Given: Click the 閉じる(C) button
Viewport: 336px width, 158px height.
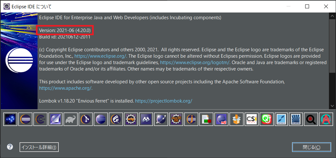Looking at the screenshot, I should [x=311, y=147].
